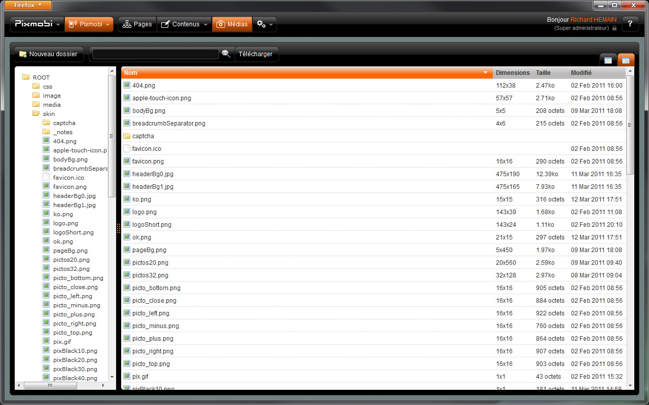Screen dimensions: 649x405
Task: Open the settings gears dropdown
Action: 265,24
